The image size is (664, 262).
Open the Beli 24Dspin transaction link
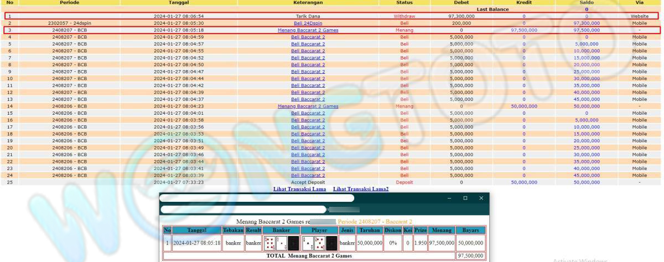(x=308, y=23)
